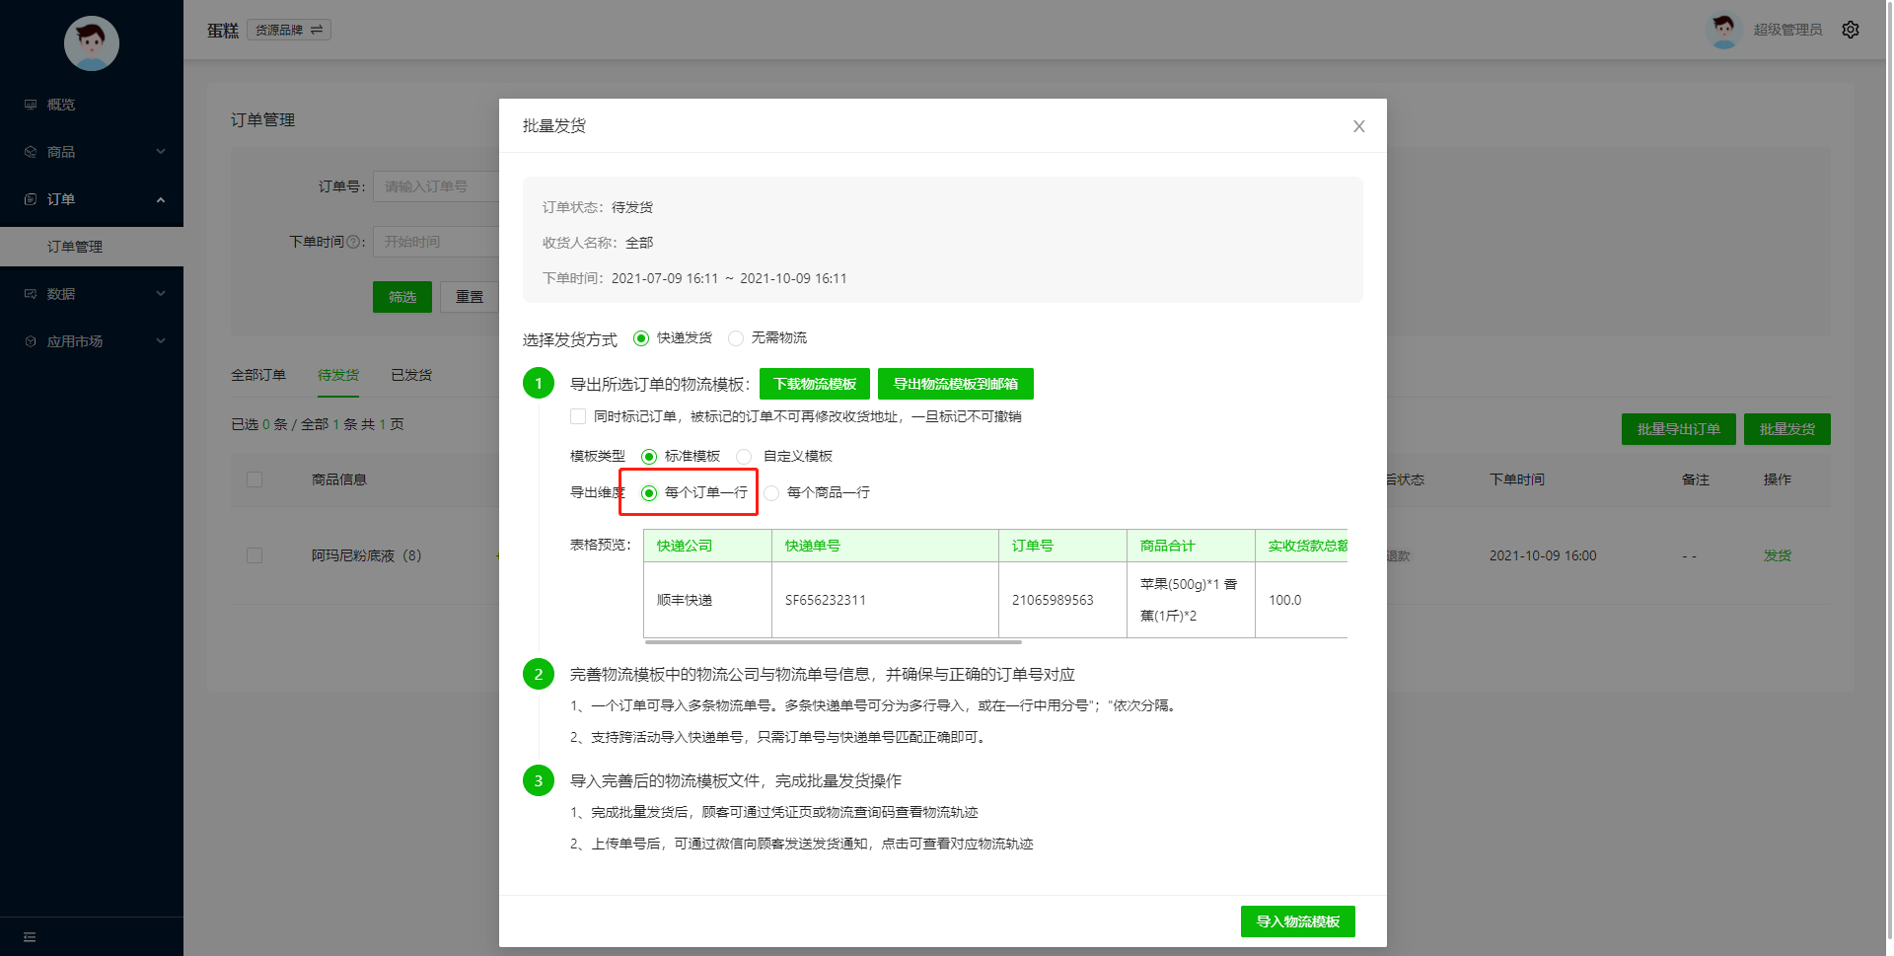Viewport: 1894px width, 956px height.
Task: Open settings gear in top bar
Action: click(1851, 30)
